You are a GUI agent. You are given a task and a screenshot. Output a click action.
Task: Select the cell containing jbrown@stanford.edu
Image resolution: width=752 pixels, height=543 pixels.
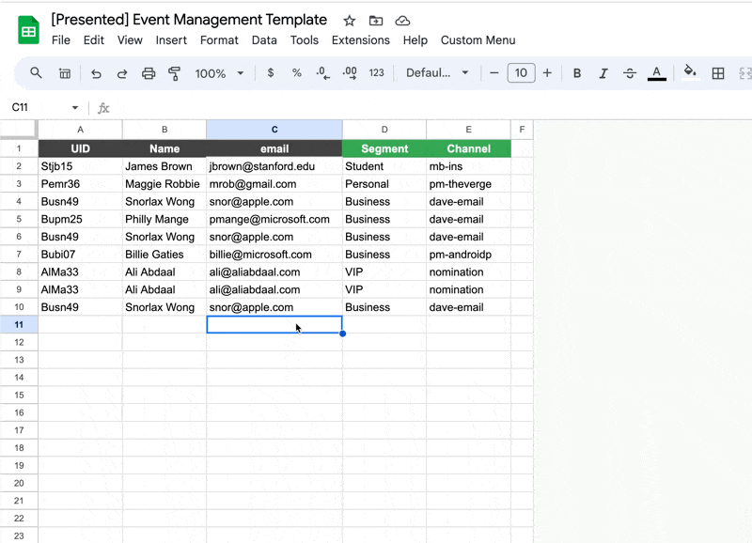coord(274,166)
